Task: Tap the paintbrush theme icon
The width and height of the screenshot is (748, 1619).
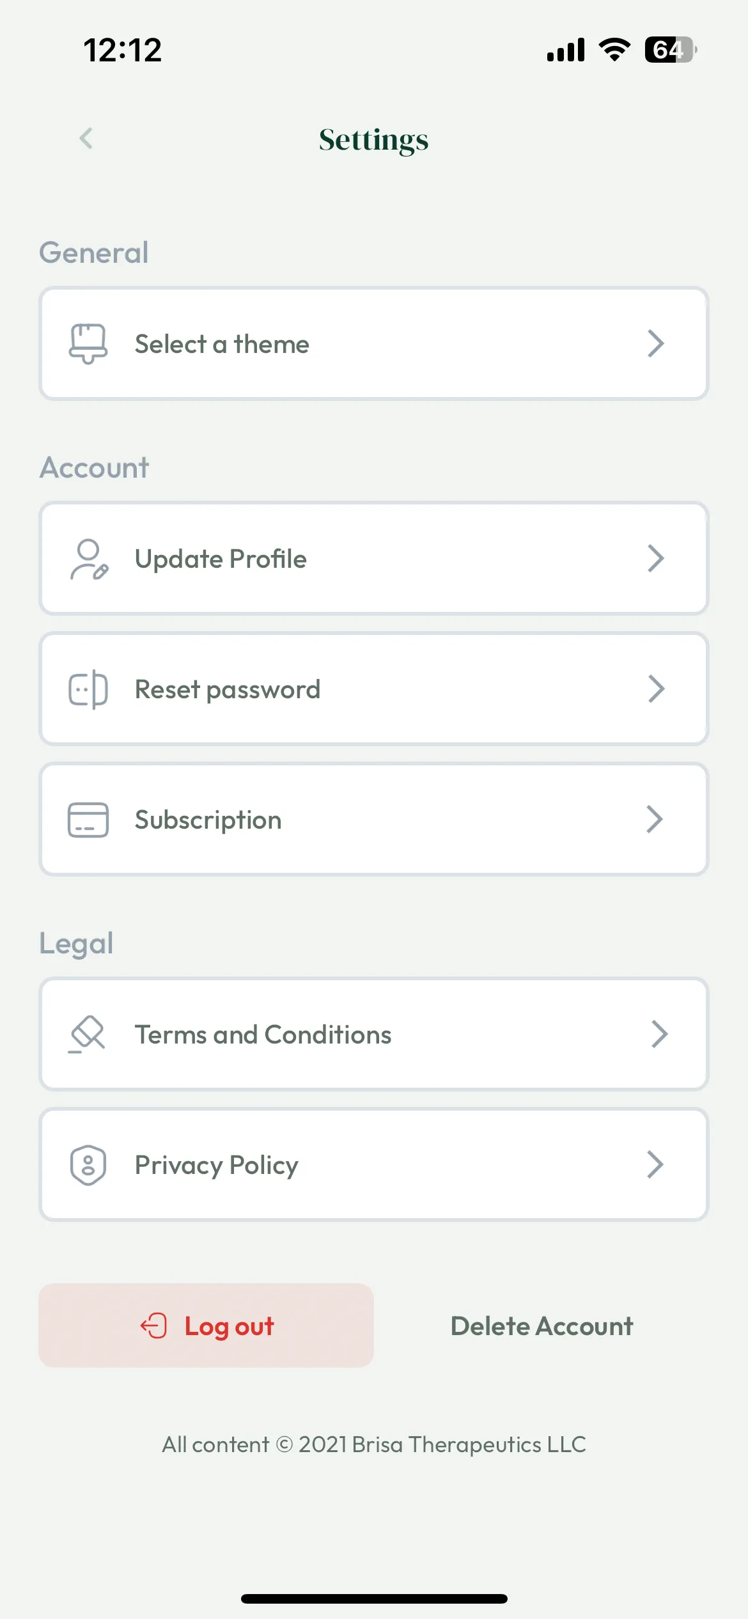Action: point(88,344)
